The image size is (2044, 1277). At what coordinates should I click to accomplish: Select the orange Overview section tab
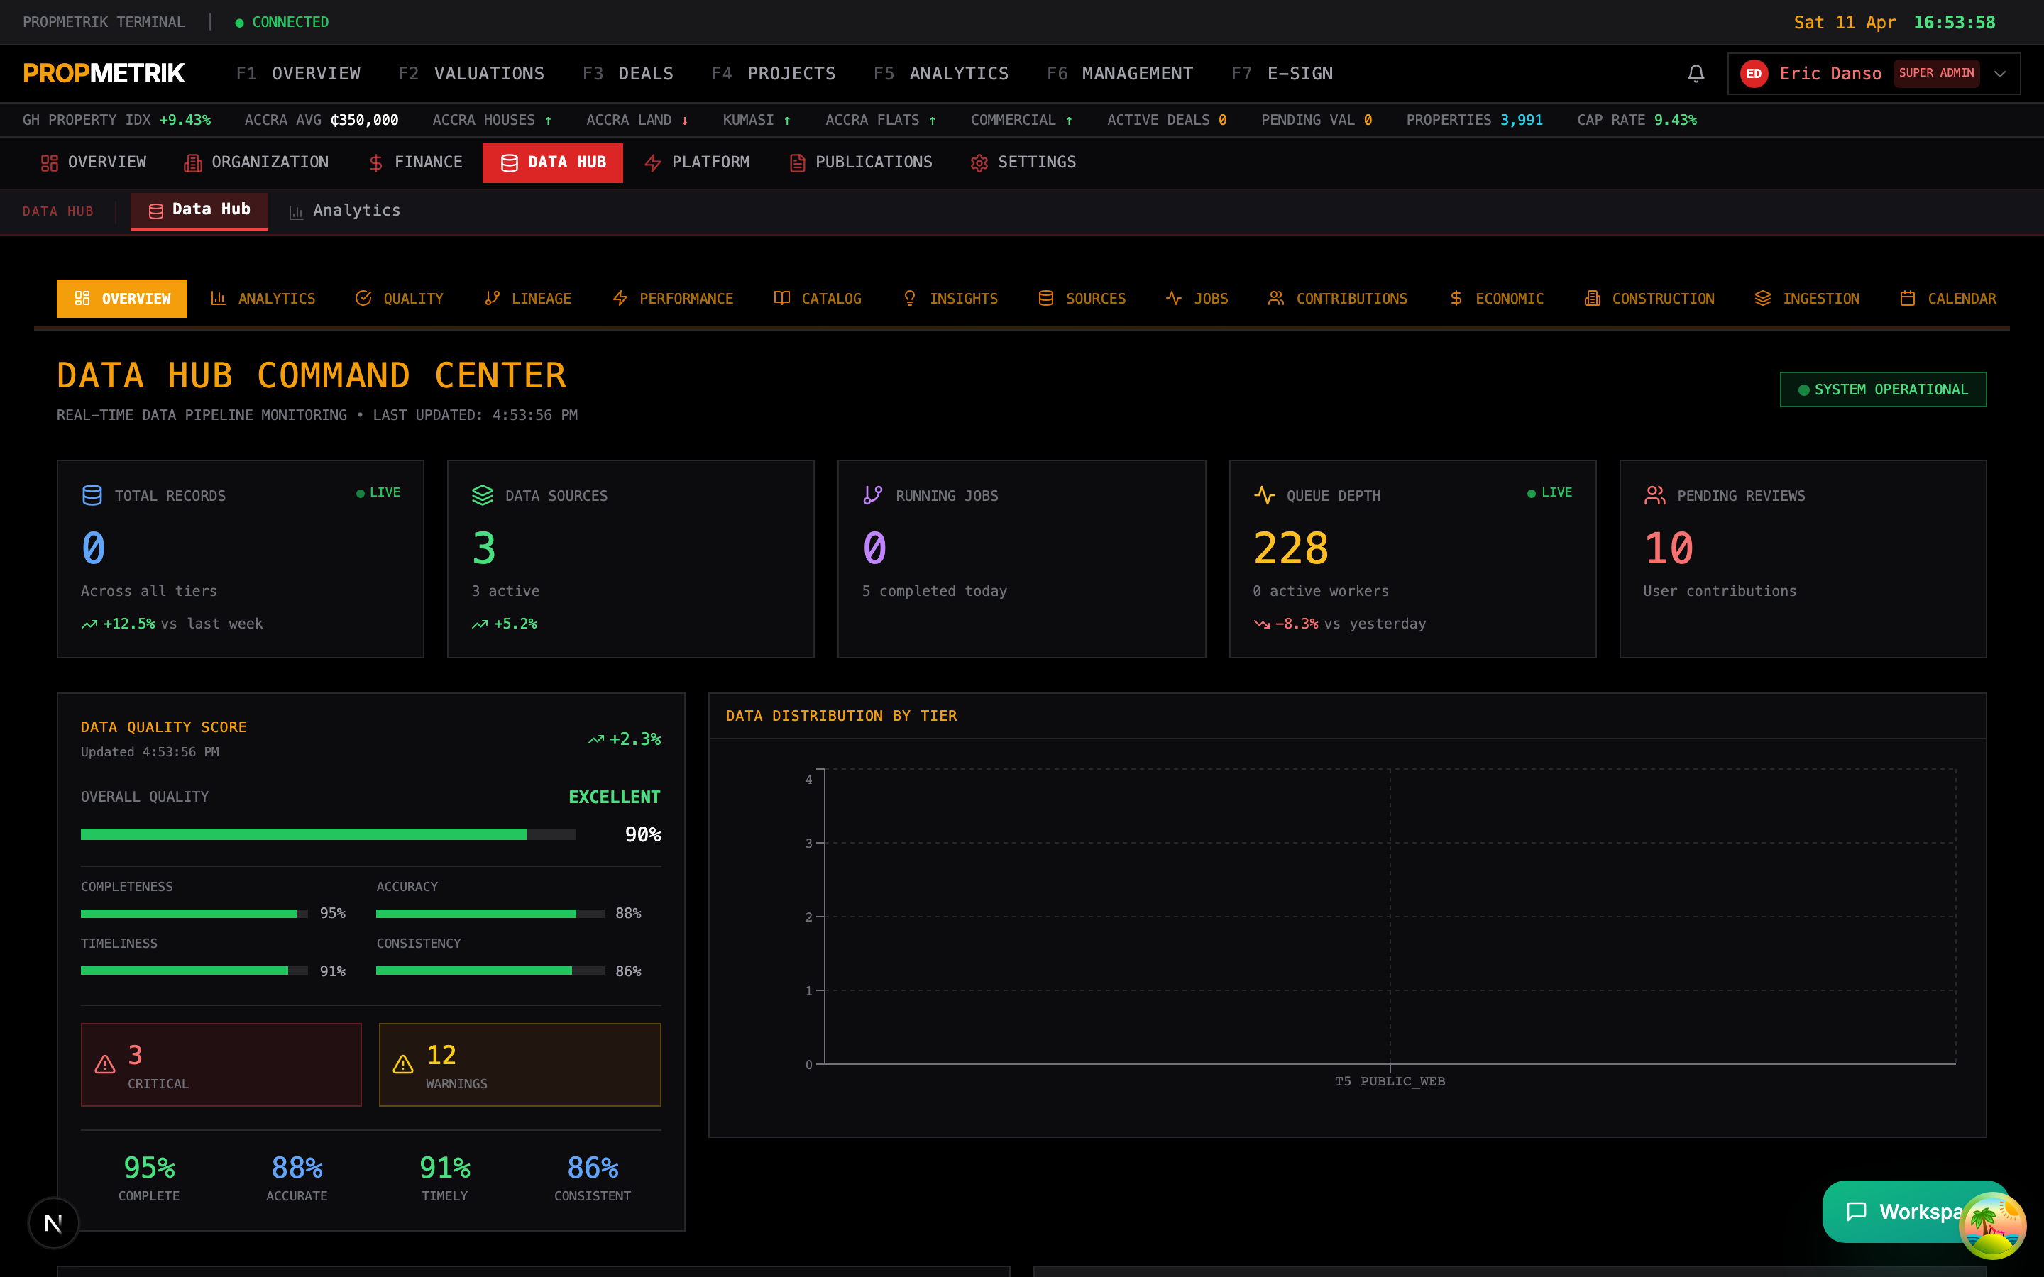[x=121, y=298]
